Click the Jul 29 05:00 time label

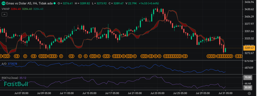[203, 94]
